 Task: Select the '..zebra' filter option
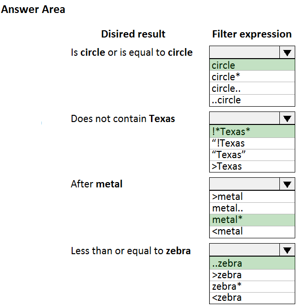pyautogui.click(x=252, y=263)
